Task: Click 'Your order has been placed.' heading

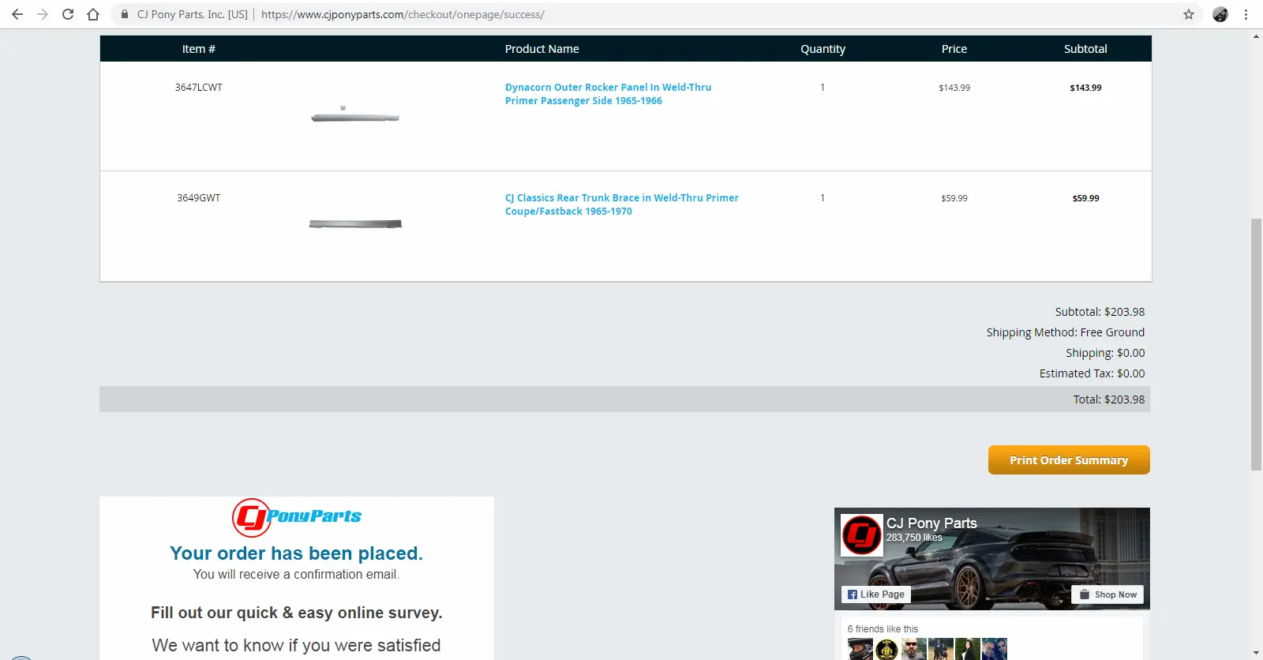Action: [297, 553]
